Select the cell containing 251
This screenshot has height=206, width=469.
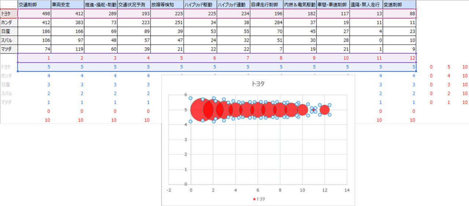[x=167, y=22]
